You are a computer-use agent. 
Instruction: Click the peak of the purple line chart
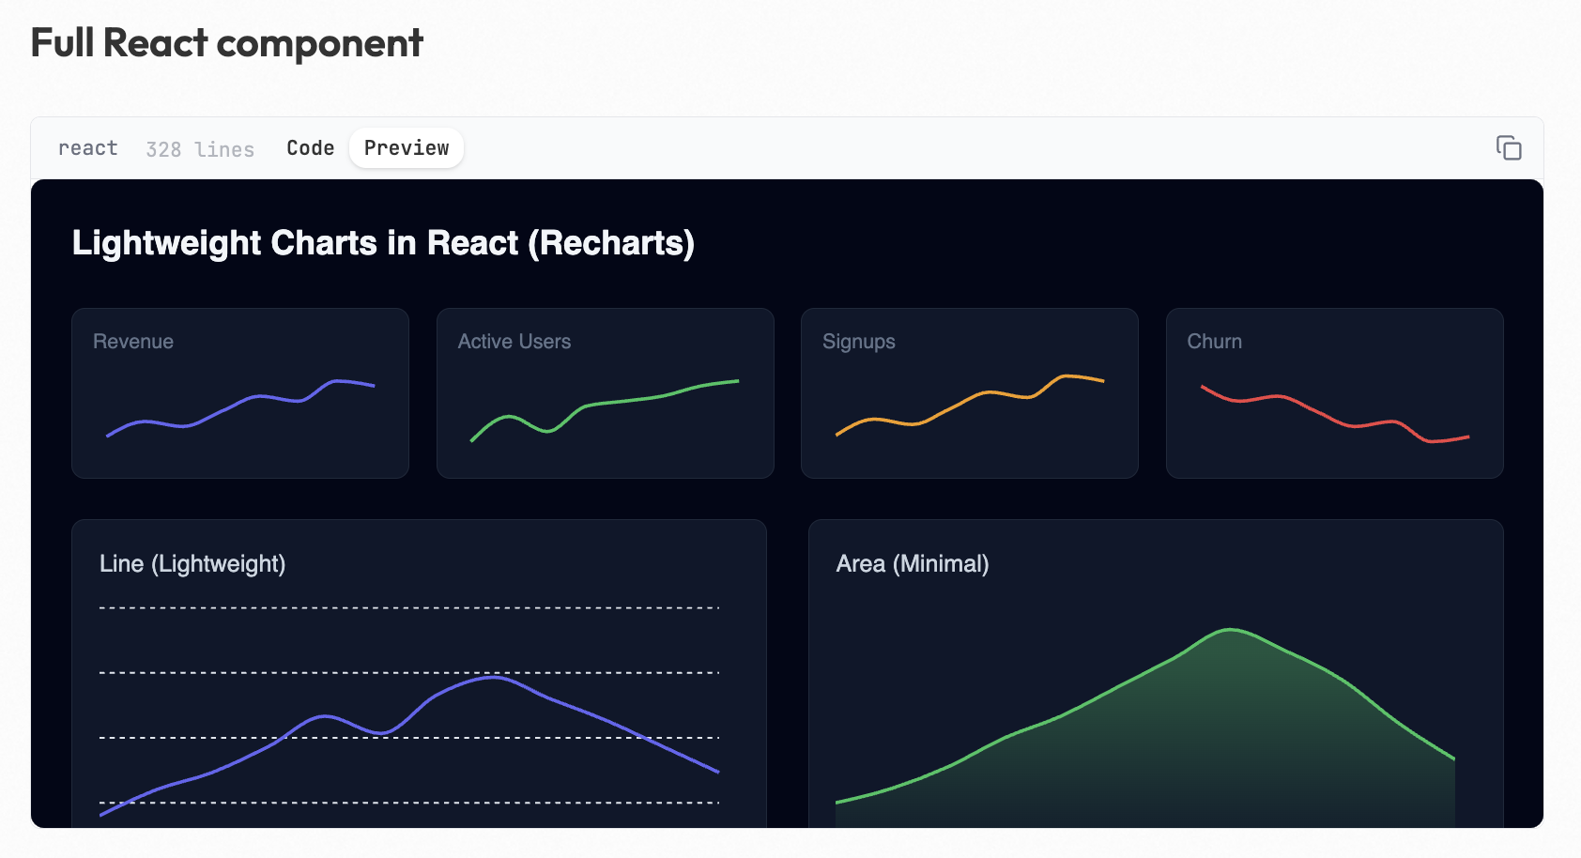point(493,677)
